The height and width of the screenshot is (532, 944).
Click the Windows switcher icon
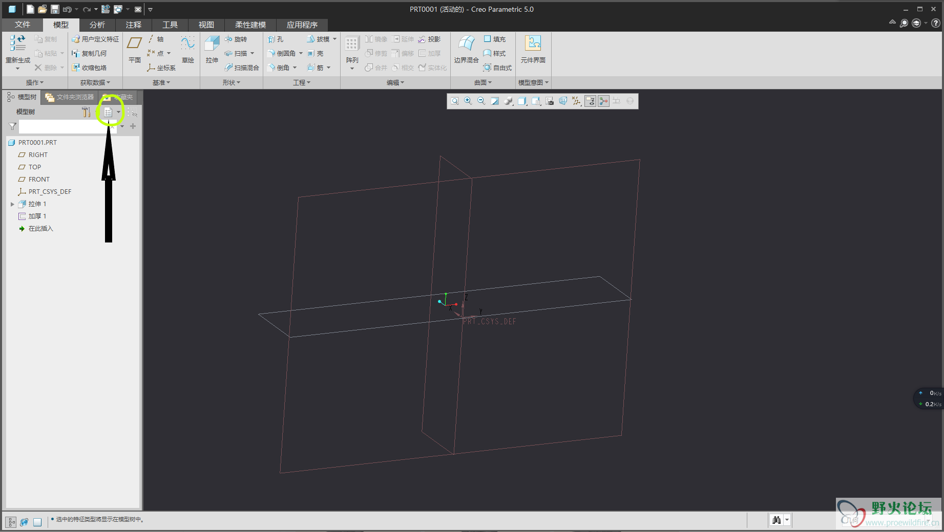118,9
